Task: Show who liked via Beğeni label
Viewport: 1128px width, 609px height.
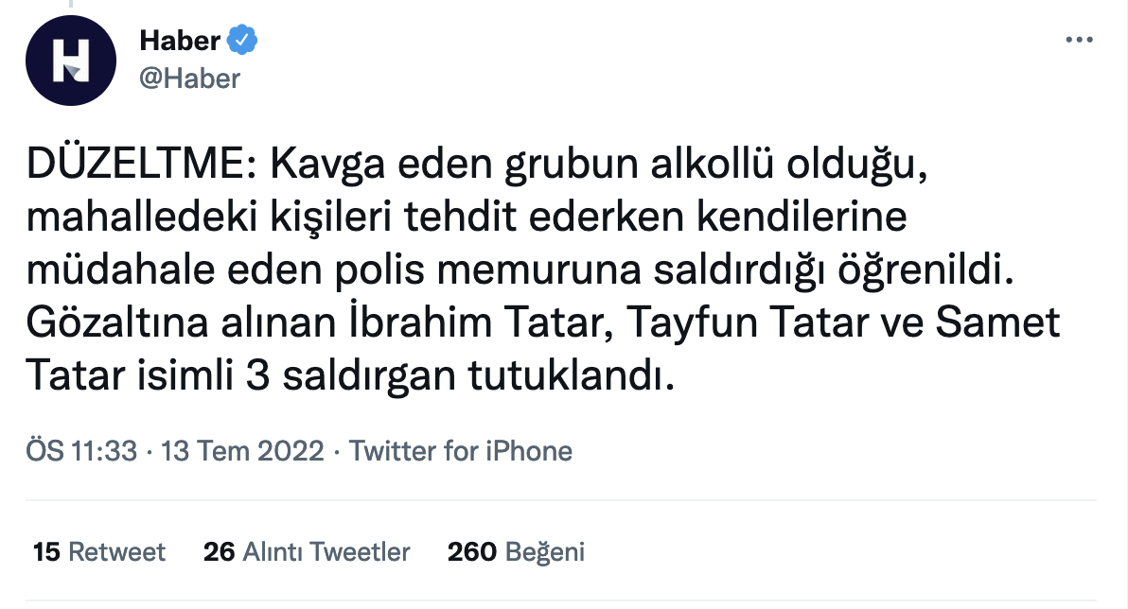Action: point(545,551)
